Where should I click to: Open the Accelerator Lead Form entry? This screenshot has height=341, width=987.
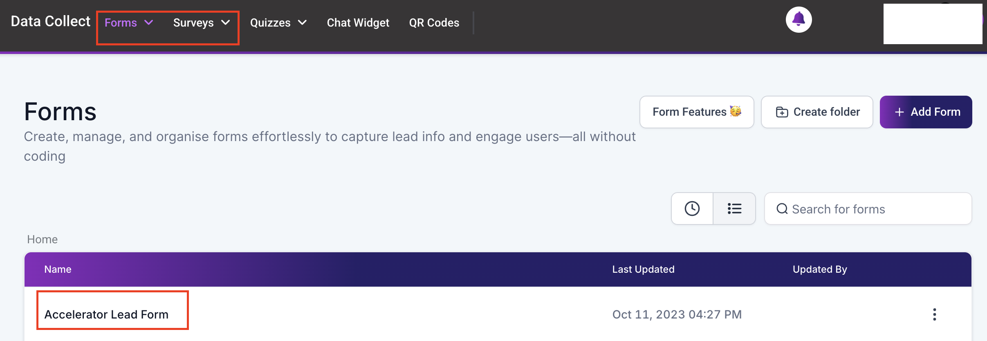point(106,314)
